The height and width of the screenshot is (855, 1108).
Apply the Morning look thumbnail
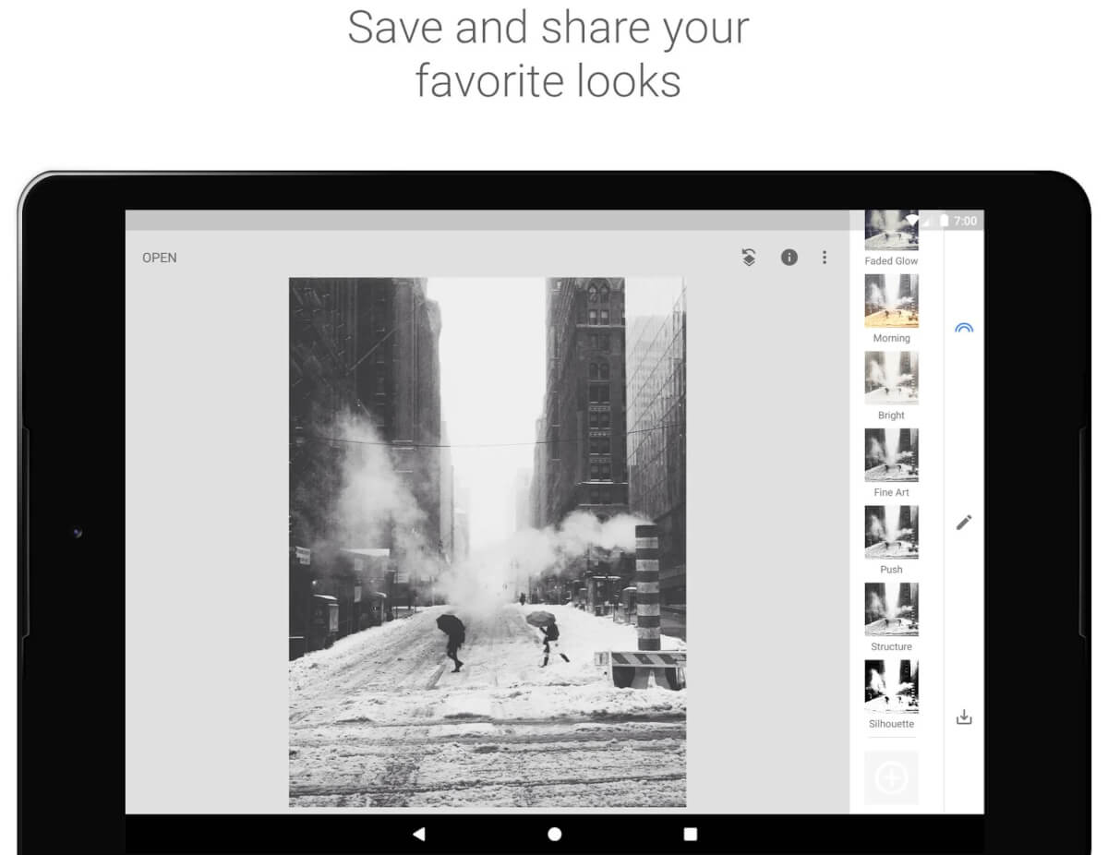click(x=891, y=301)
